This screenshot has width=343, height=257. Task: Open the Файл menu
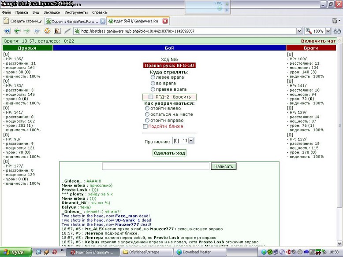click(6, 12)
